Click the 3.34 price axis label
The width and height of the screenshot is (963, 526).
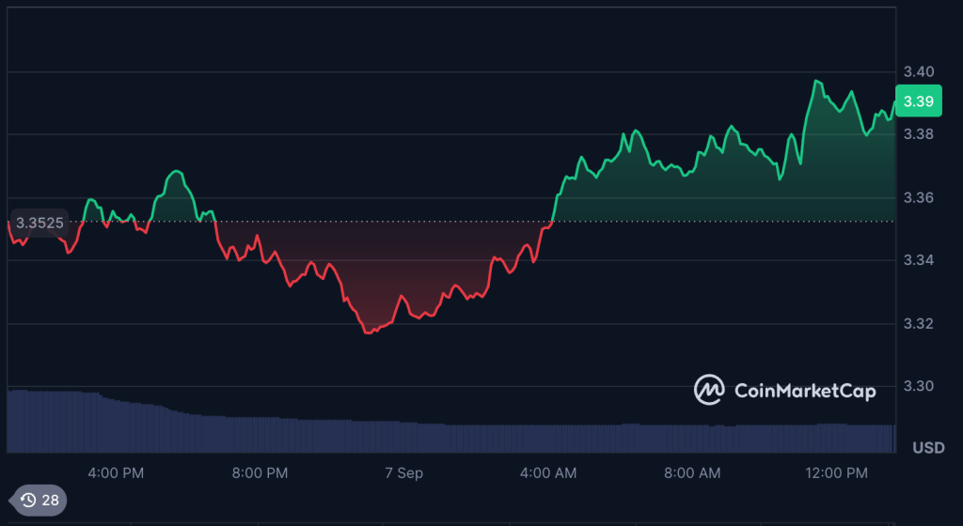[x=918, y=260]
